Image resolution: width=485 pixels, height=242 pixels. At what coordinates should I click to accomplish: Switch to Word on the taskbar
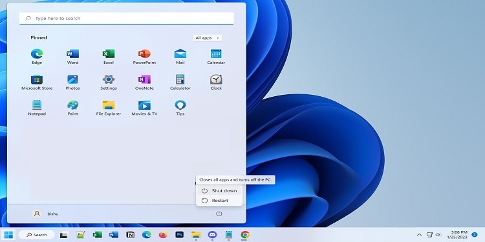pyautogui.click(x=114, y=235)
